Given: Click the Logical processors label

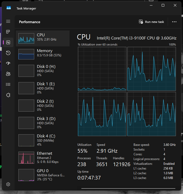Looking at the screenshot, I should click(147, 159).
